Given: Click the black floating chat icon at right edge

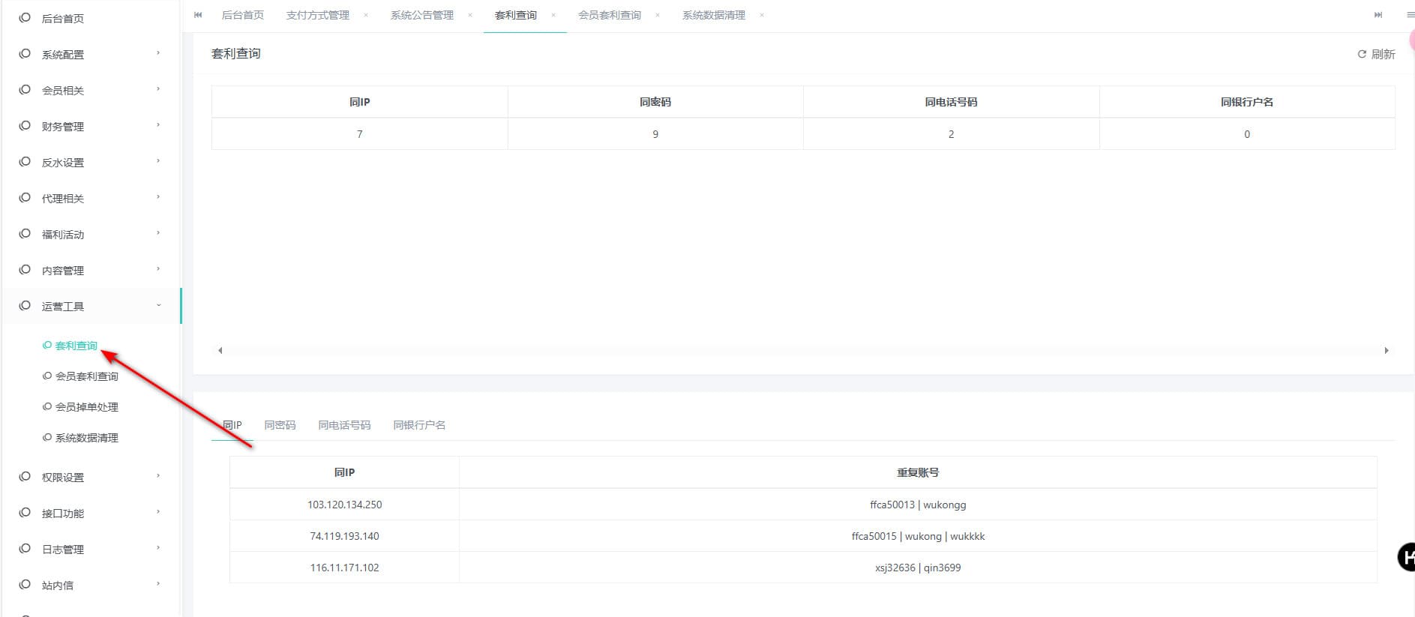Looking at the screenshot, I should [x=1407, y=557].
